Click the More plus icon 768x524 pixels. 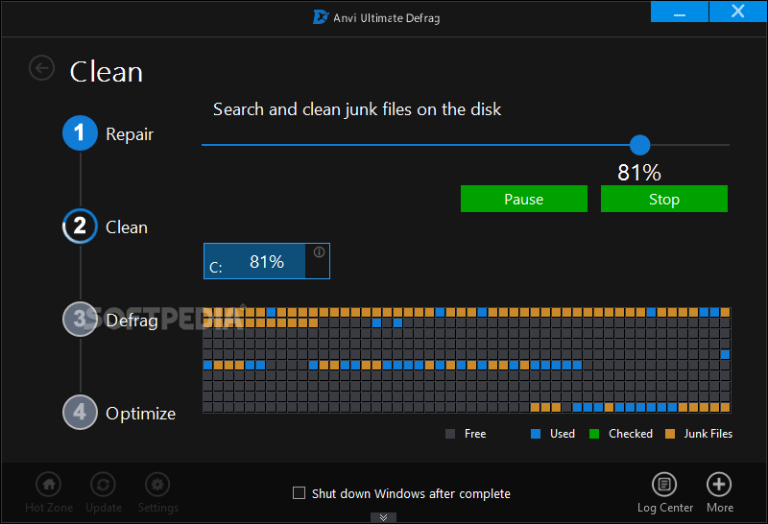(719, 485)
